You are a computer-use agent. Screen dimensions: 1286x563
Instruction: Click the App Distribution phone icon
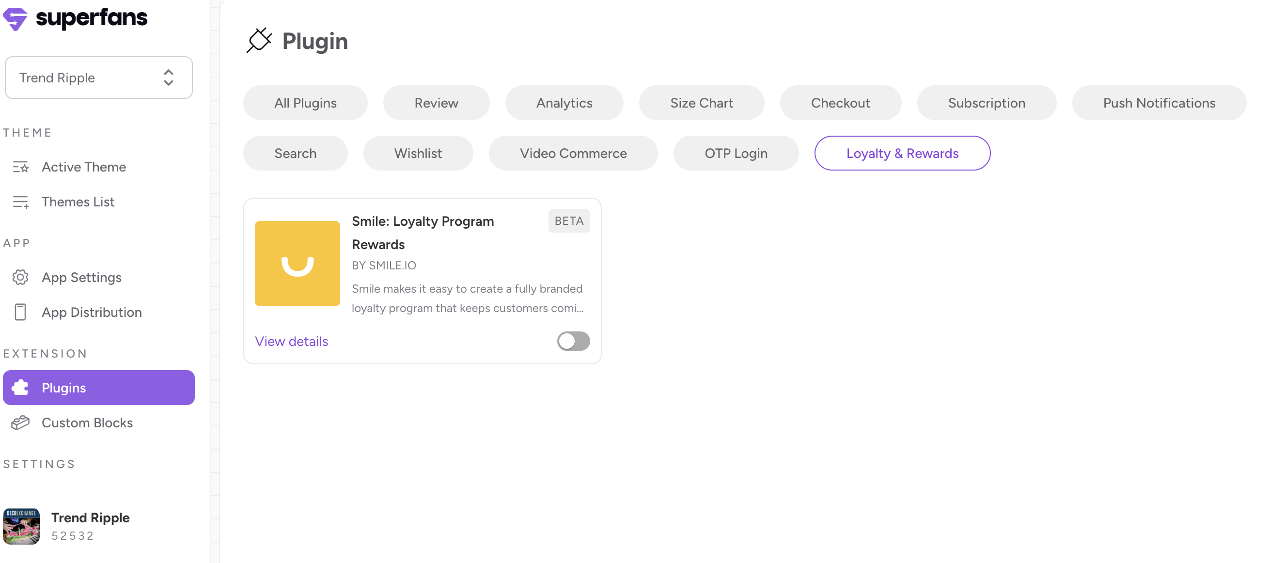20,312
